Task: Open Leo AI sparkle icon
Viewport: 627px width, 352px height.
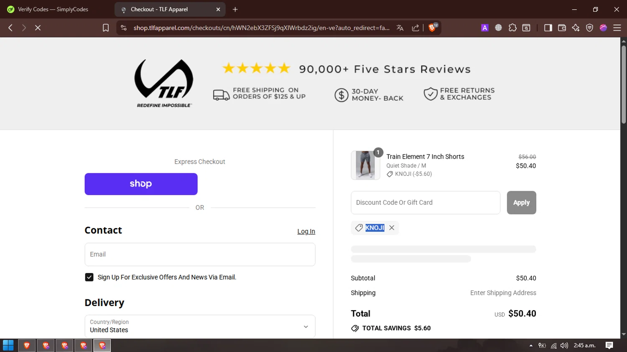Action: coord(576,28)
